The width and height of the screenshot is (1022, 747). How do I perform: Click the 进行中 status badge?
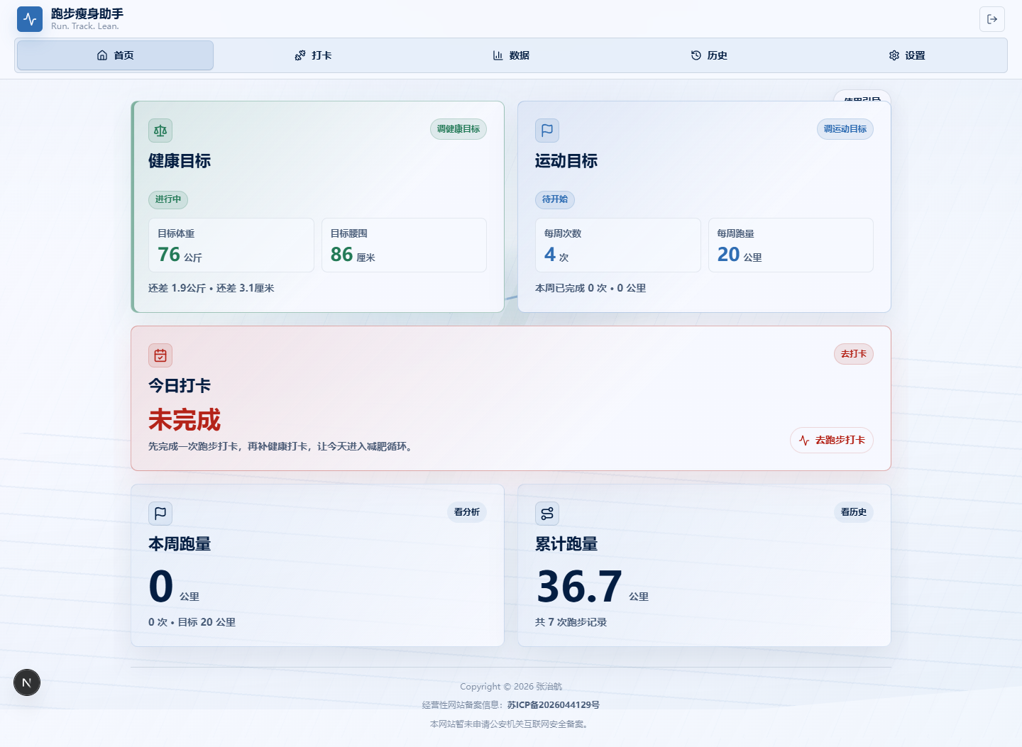coord(168,199)
